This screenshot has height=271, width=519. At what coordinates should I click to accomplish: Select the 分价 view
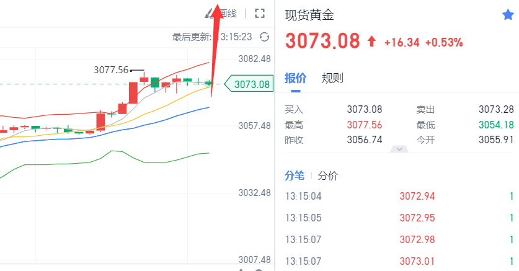327,175
